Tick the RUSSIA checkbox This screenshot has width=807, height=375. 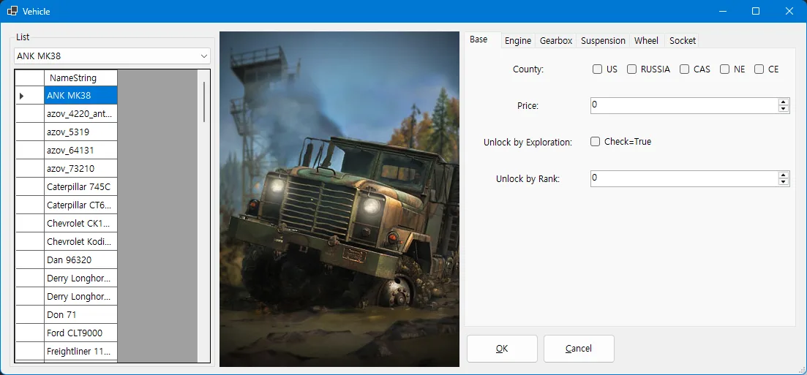[x=631, y=69]
